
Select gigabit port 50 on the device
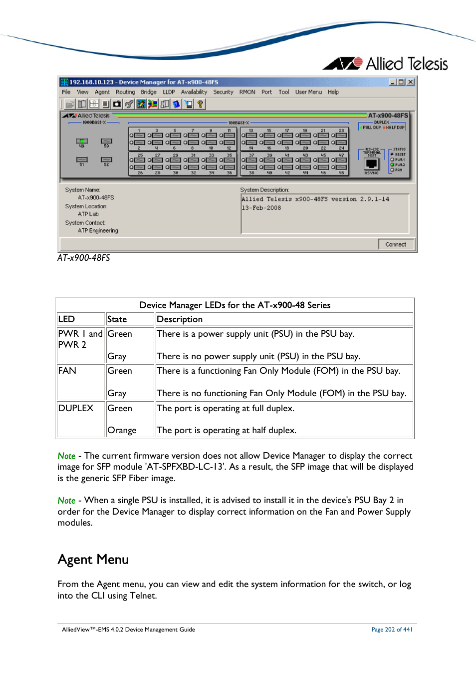click(106, 141)
